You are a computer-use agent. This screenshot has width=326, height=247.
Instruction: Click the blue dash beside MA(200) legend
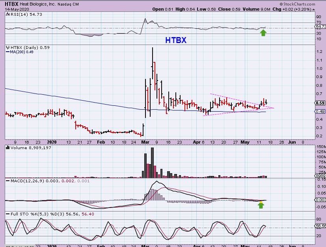click(8, 52)
